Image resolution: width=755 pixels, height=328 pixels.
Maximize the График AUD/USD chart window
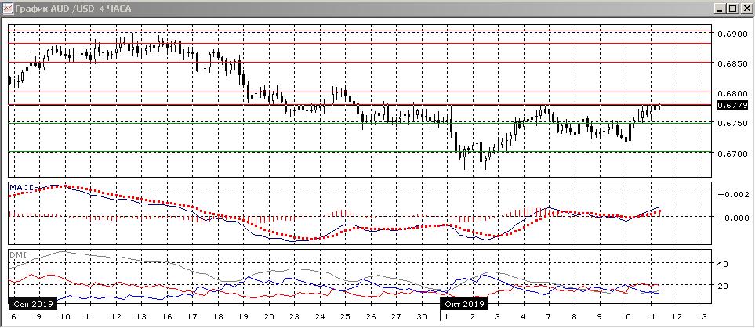click(732, 8)
